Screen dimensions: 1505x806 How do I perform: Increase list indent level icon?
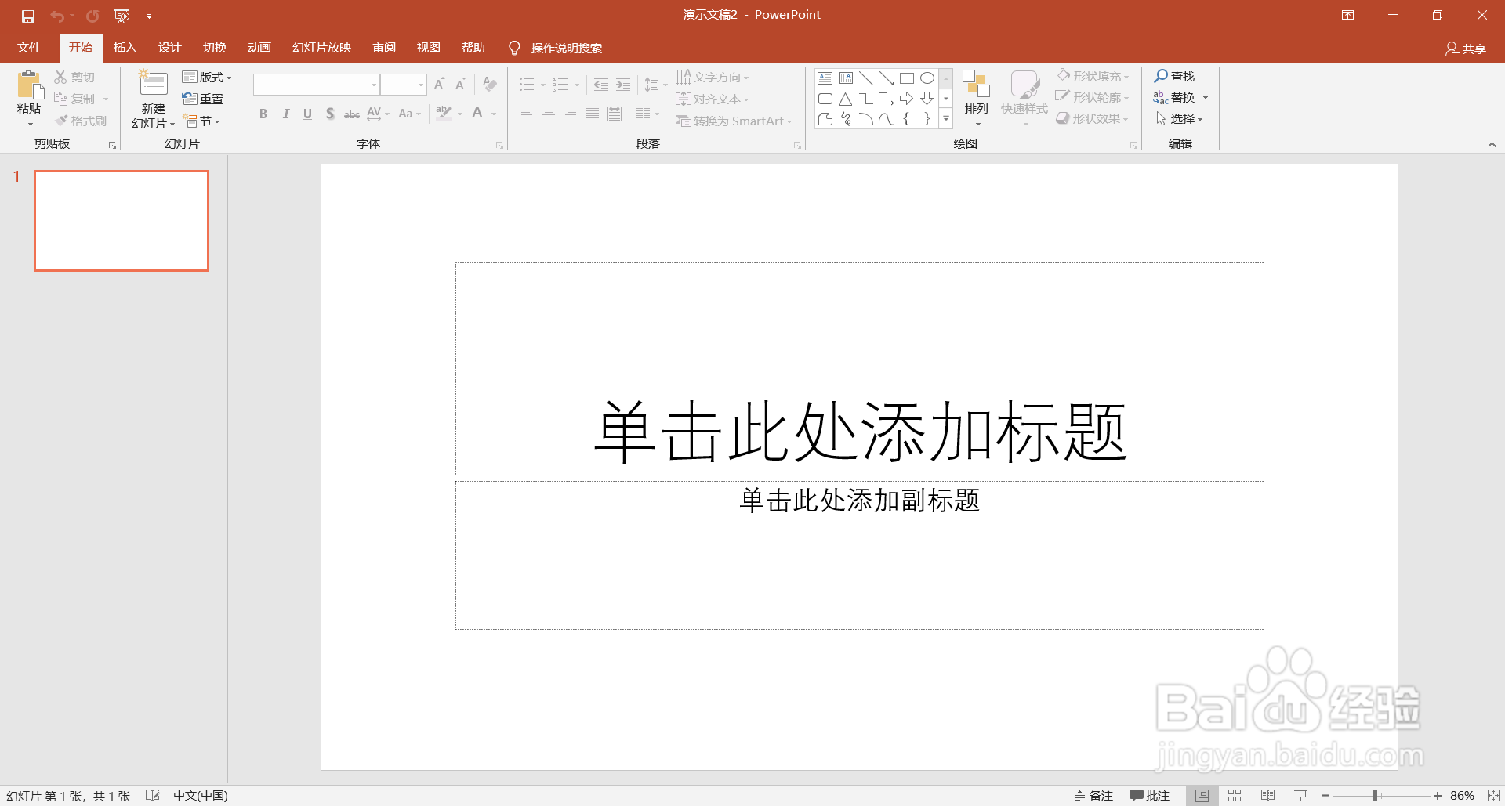623,85
